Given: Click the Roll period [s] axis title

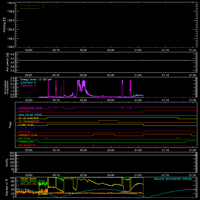Looking at the screenshot, I should (7, 62).
